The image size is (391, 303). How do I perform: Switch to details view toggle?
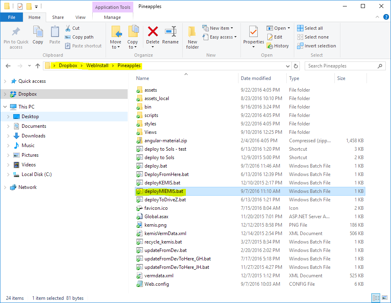tap(376, 298)
